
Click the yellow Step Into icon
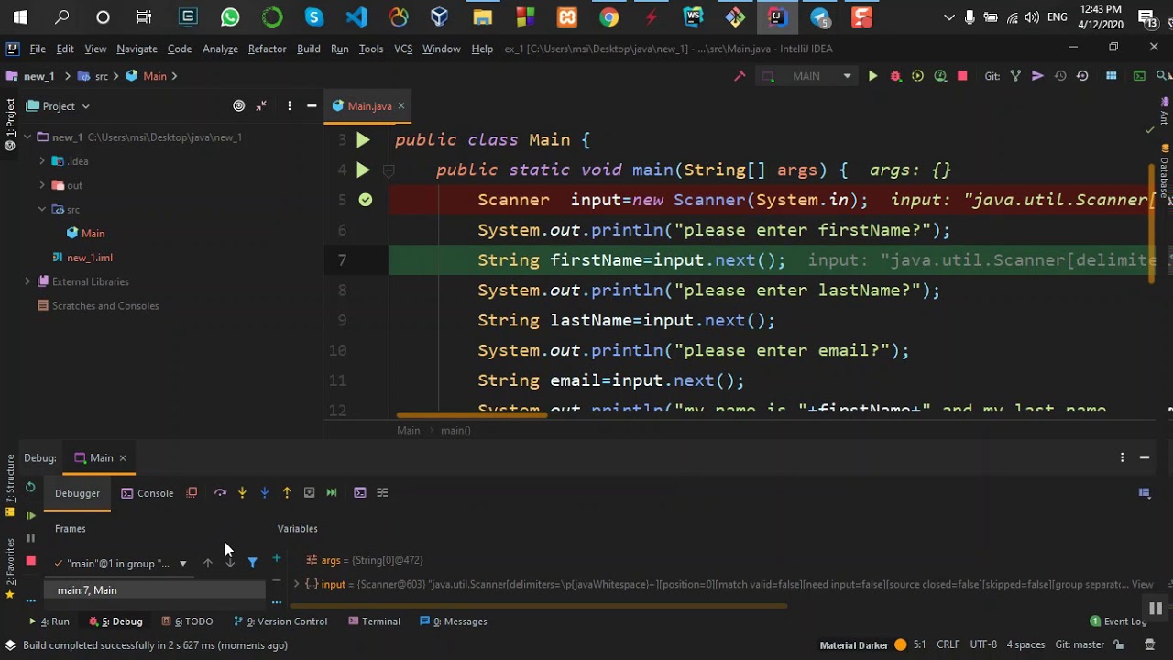pos(242,493)
